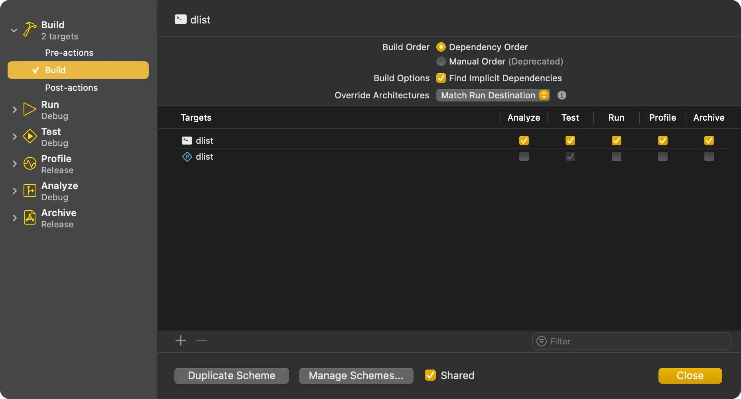741x399 pixels.
Task: Click the Test diamond icon
Action: coord(29,137)
